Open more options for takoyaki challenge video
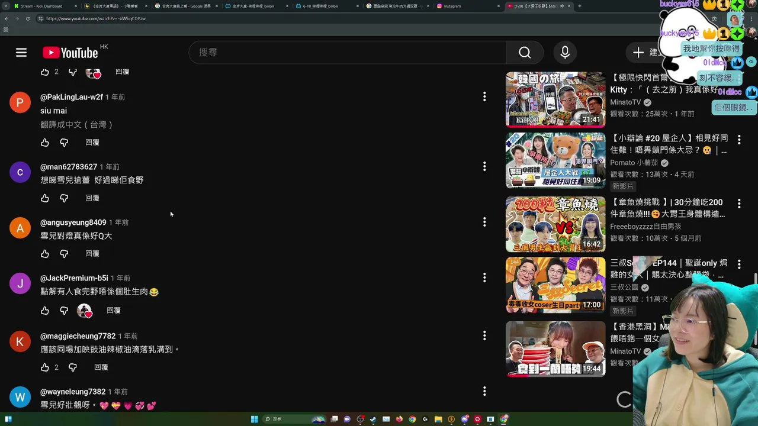This screenshot has width=758, height=426. (739, 204)
